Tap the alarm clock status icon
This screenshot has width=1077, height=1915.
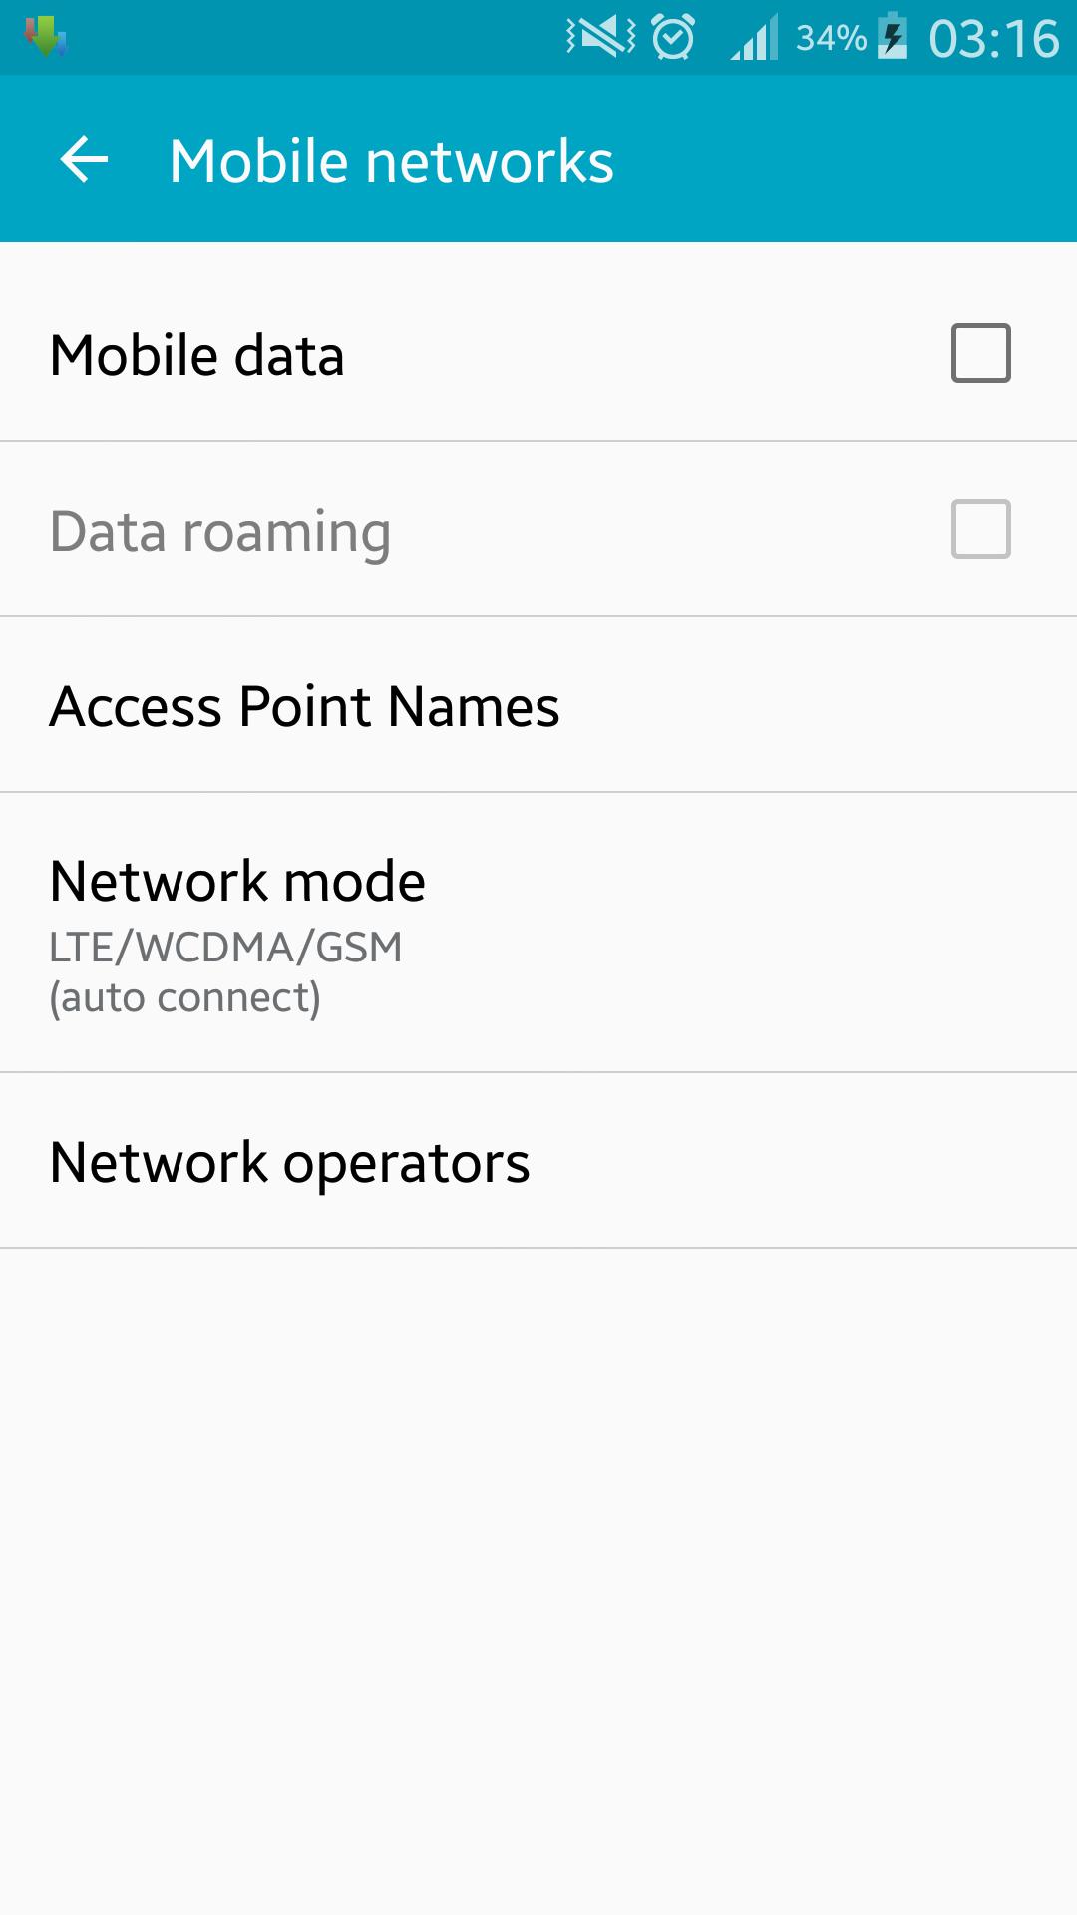tap(673, 38)
